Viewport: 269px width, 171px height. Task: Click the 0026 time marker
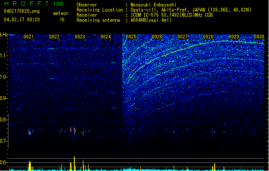157,37
